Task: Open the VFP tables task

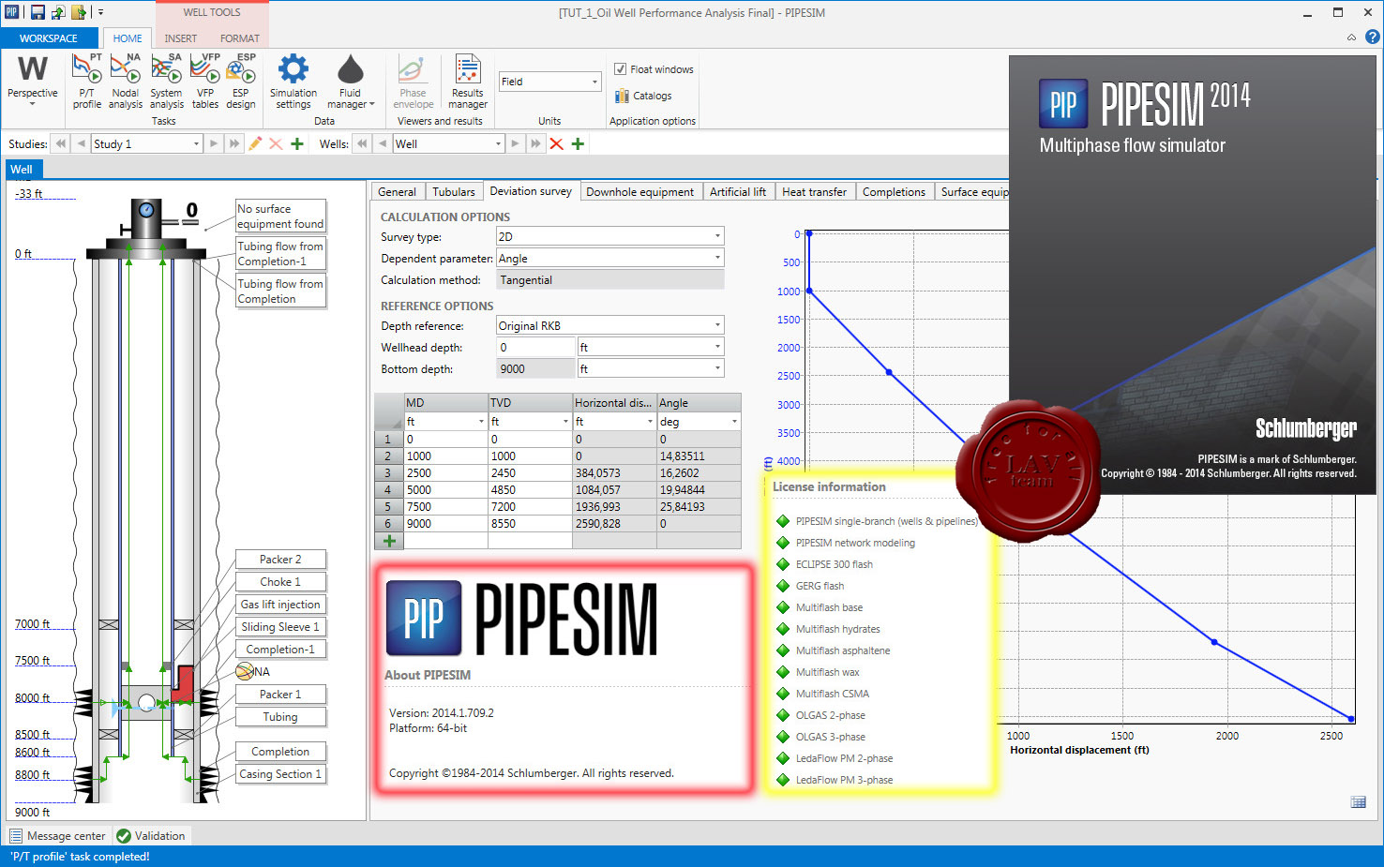Action: tap(205, 80)
